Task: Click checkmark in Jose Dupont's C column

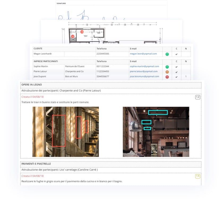Action: [176, 77]
